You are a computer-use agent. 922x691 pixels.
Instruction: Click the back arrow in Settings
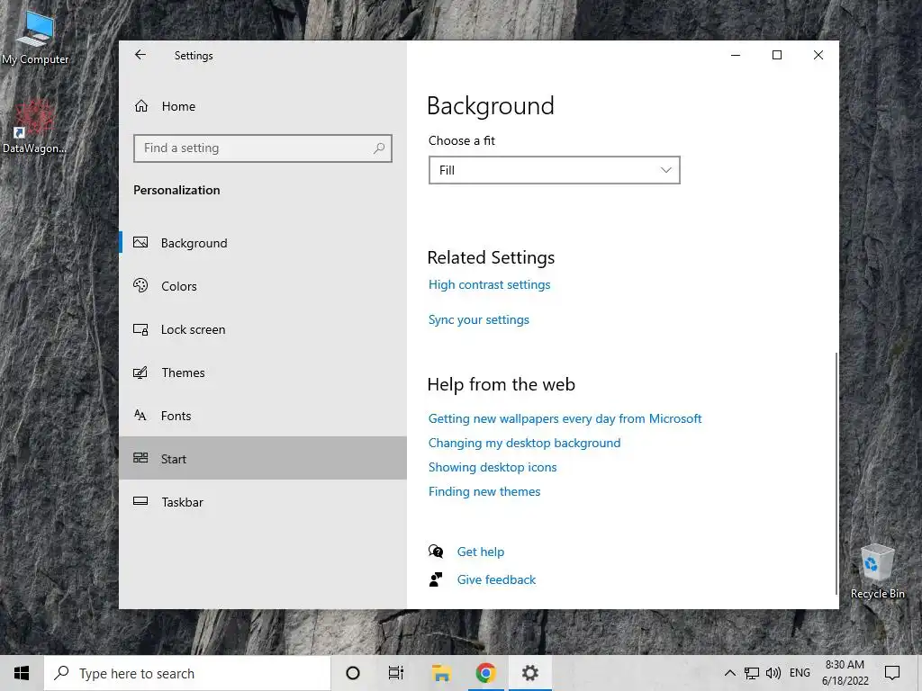click(140, 55)
